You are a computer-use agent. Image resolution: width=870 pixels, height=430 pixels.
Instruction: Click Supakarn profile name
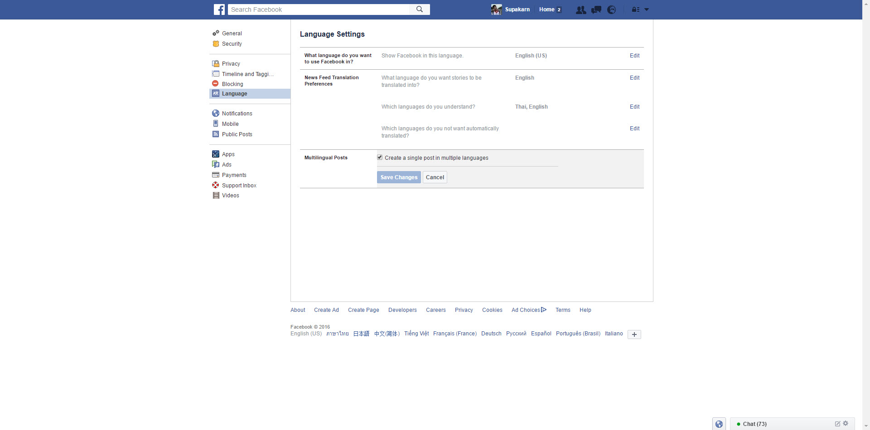click(517, 10)
